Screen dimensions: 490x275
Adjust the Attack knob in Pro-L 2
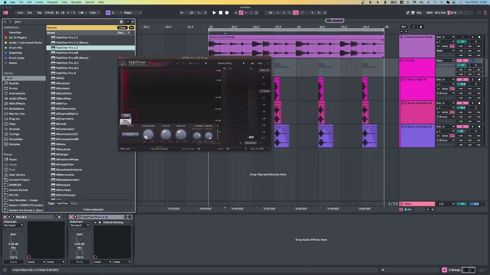coord(166,134)
